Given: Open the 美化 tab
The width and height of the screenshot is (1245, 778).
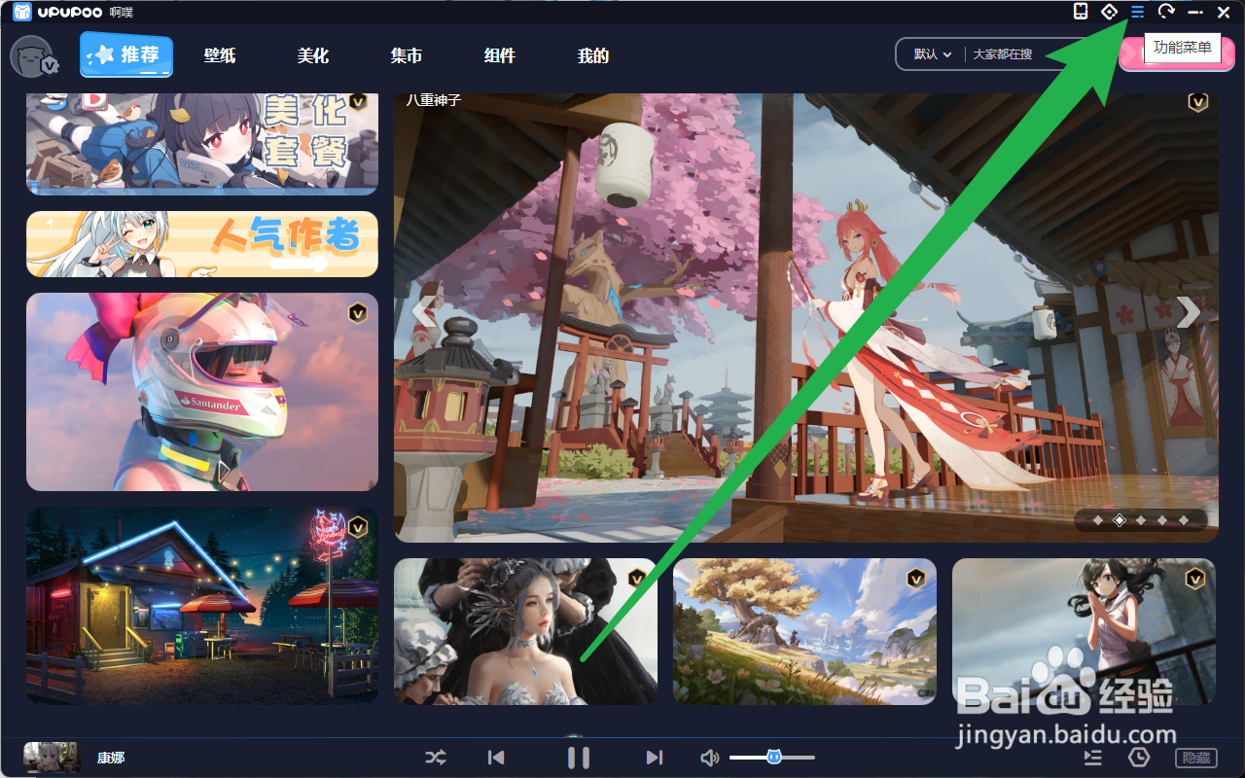Looking at the screenshot, I should tap(313, 56).
